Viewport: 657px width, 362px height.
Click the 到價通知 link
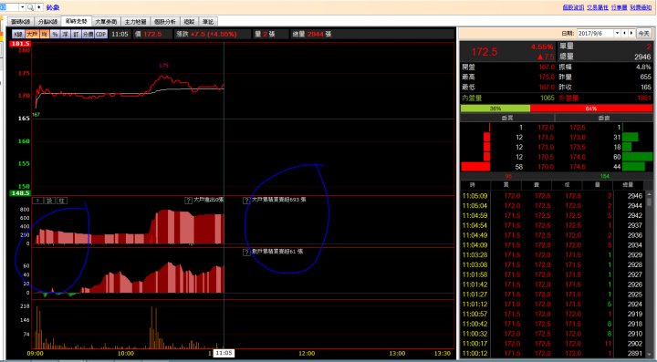click(x=641, y=7)
